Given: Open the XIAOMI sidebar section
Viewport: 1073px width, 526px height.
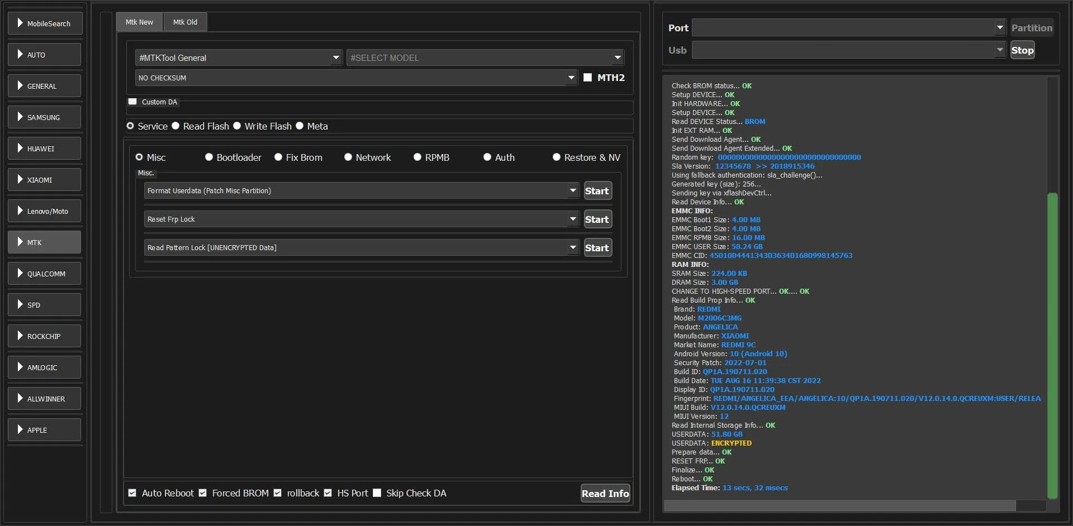Looking at the screenshot, I should [x=45, y=180].
